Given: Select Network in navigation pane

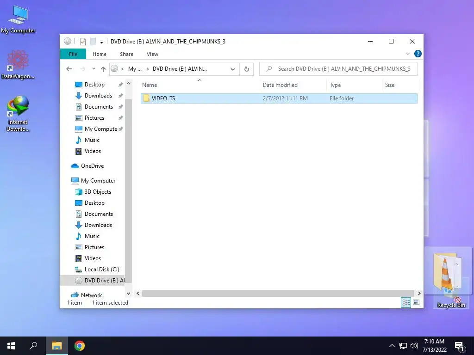Looking at the screenshot, I should tap(91, 295).
